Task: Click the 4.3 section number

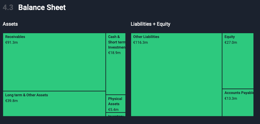Action: point(8,8)
